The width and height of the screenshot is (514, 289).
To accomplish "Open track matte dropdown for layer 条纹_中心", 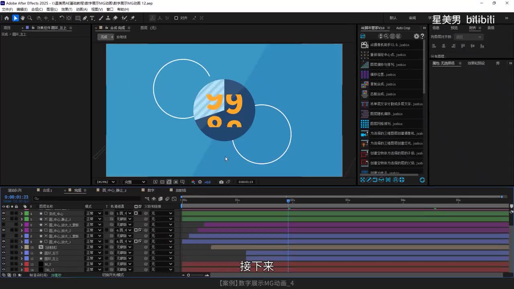I will (124, 214).
